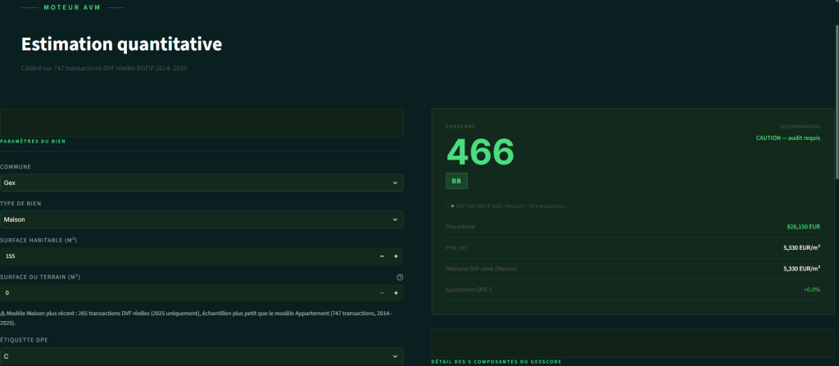Open the Étiquette DPE dropdown showing C
The image size is (839, 366).
(202, 356)
